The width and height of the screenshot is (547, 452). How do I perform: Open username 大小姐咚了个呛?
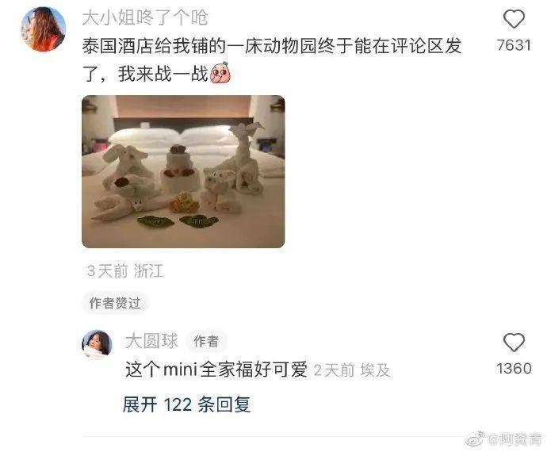click(145, 17)
